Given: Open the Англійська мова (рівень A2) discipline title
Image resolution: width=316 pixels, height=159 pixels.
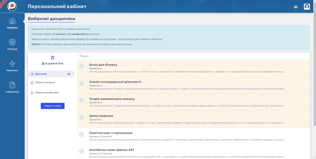Looking at the screenshot, I should point(112,150).
